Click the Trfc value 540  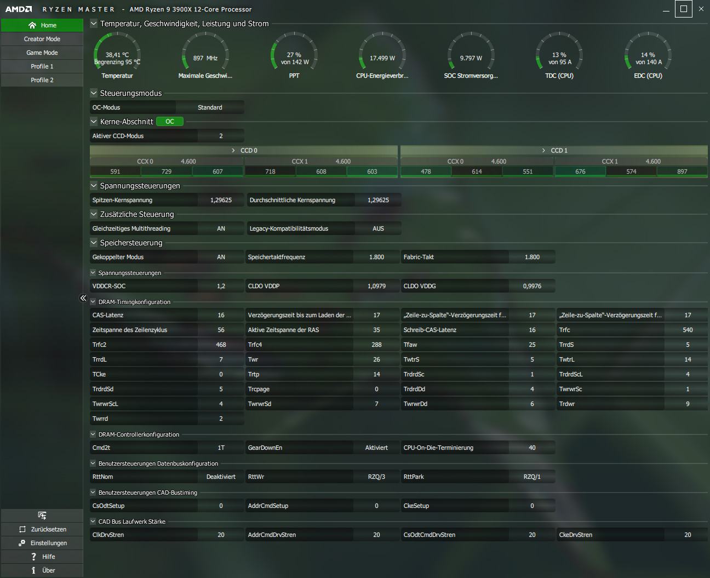click(688, 330)
